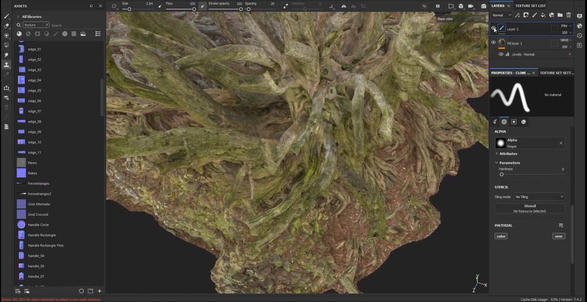Toggle symmetry in the top toolbar
The height and width of the screenshot is (302, 587).
point(343,6)
